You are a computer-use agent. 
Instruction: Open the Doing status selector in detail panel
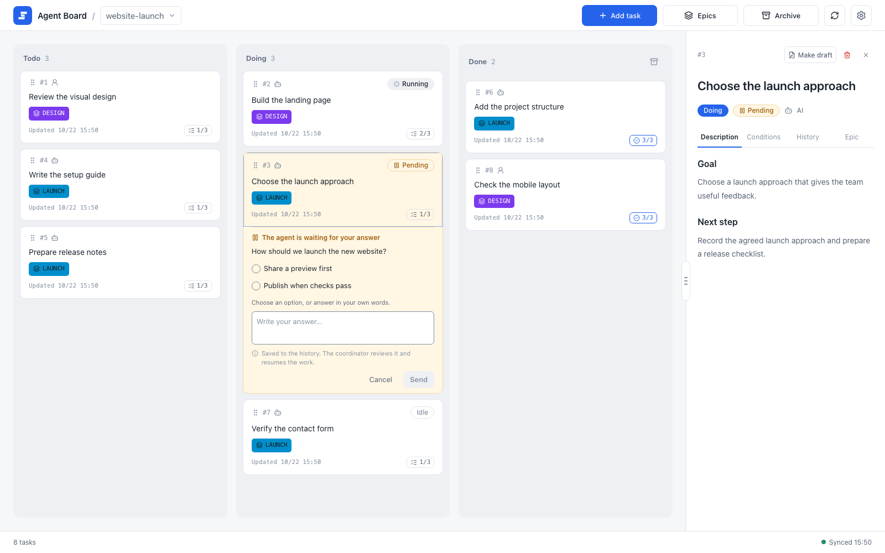tap(712, 111)
